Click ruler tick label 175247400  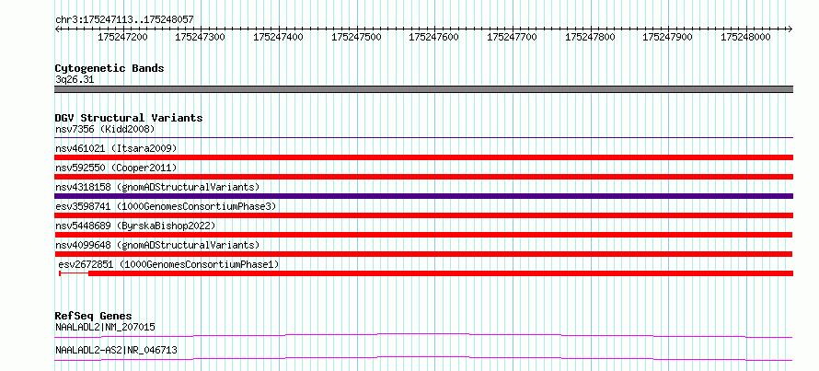coord(279,37)
